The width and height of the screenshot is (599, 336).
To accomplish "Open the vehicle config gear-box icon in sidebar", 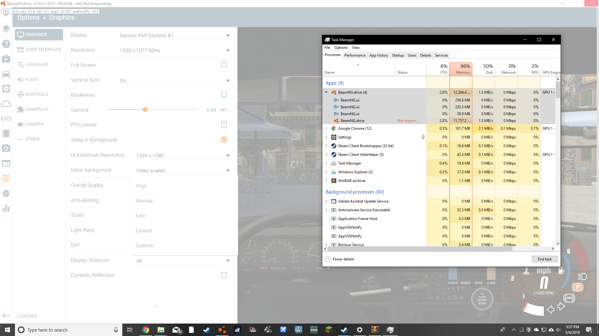I will coord(6,89).
